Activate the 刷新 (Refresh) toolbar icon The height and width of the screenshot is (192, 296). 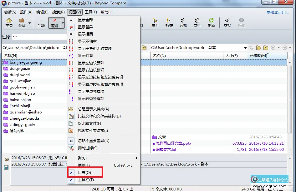212,22
